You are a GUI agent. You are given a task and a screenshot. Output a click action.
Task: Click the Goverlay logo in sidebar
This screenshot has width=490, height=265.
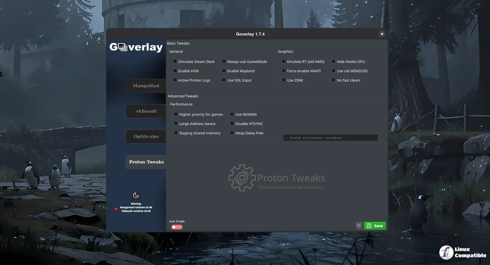click(x=136, y=47)
